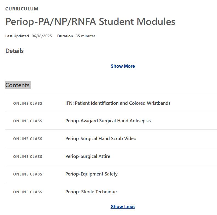Open Periop: Sterile Technique class
Image resolution: width=217 pixels, height=215 pixels.
click(x=91, y=192)
